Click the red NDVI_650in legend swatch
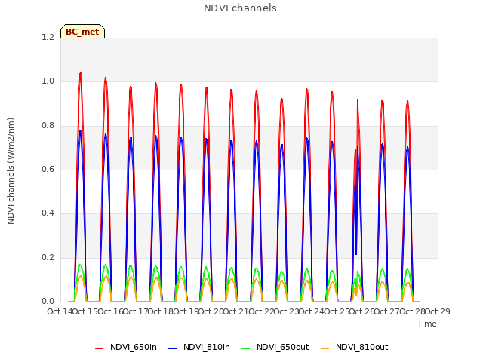The height and width of the screenshot is (362, 483). (99, 348)
